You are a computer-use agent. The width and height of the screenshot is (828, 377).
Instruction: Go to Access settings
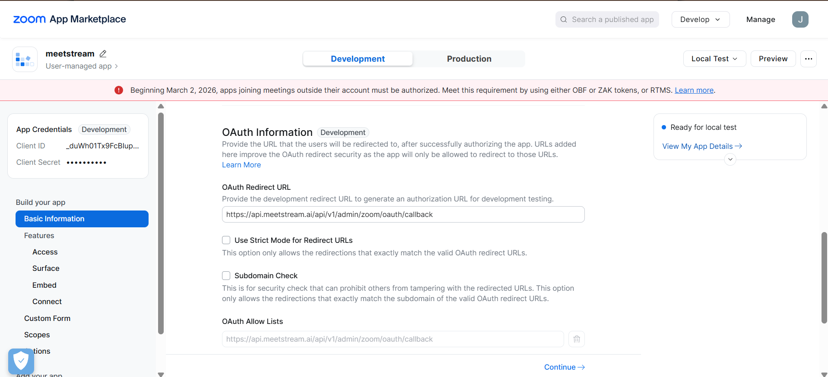[x=45, y=252]
